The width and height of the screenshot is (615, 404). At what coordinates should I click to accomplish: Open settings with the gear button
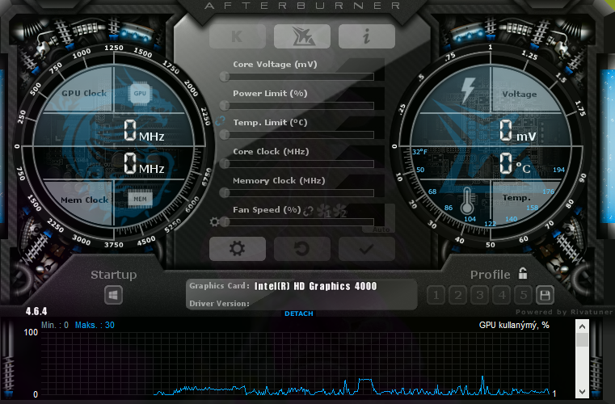(x=238, y=249)
